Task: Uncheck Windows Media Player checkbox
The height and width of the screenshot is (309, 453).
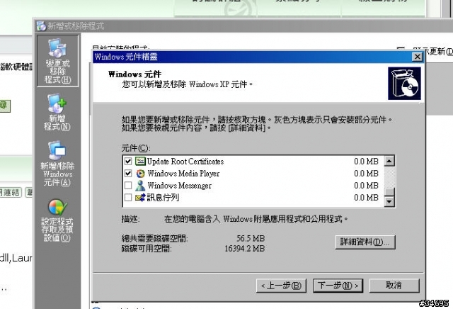Action: 128,174
